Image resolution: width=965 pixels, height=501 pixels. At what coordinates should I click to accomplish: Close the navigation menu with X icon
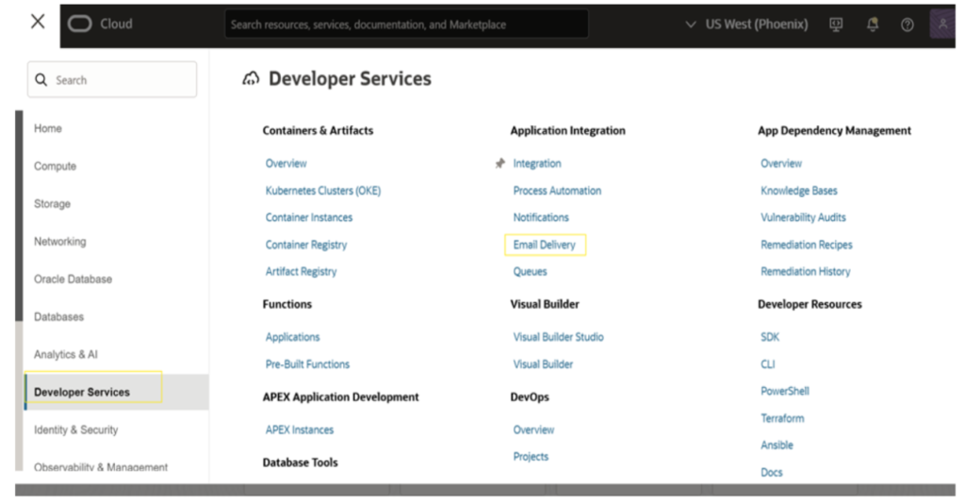point(38,22)
